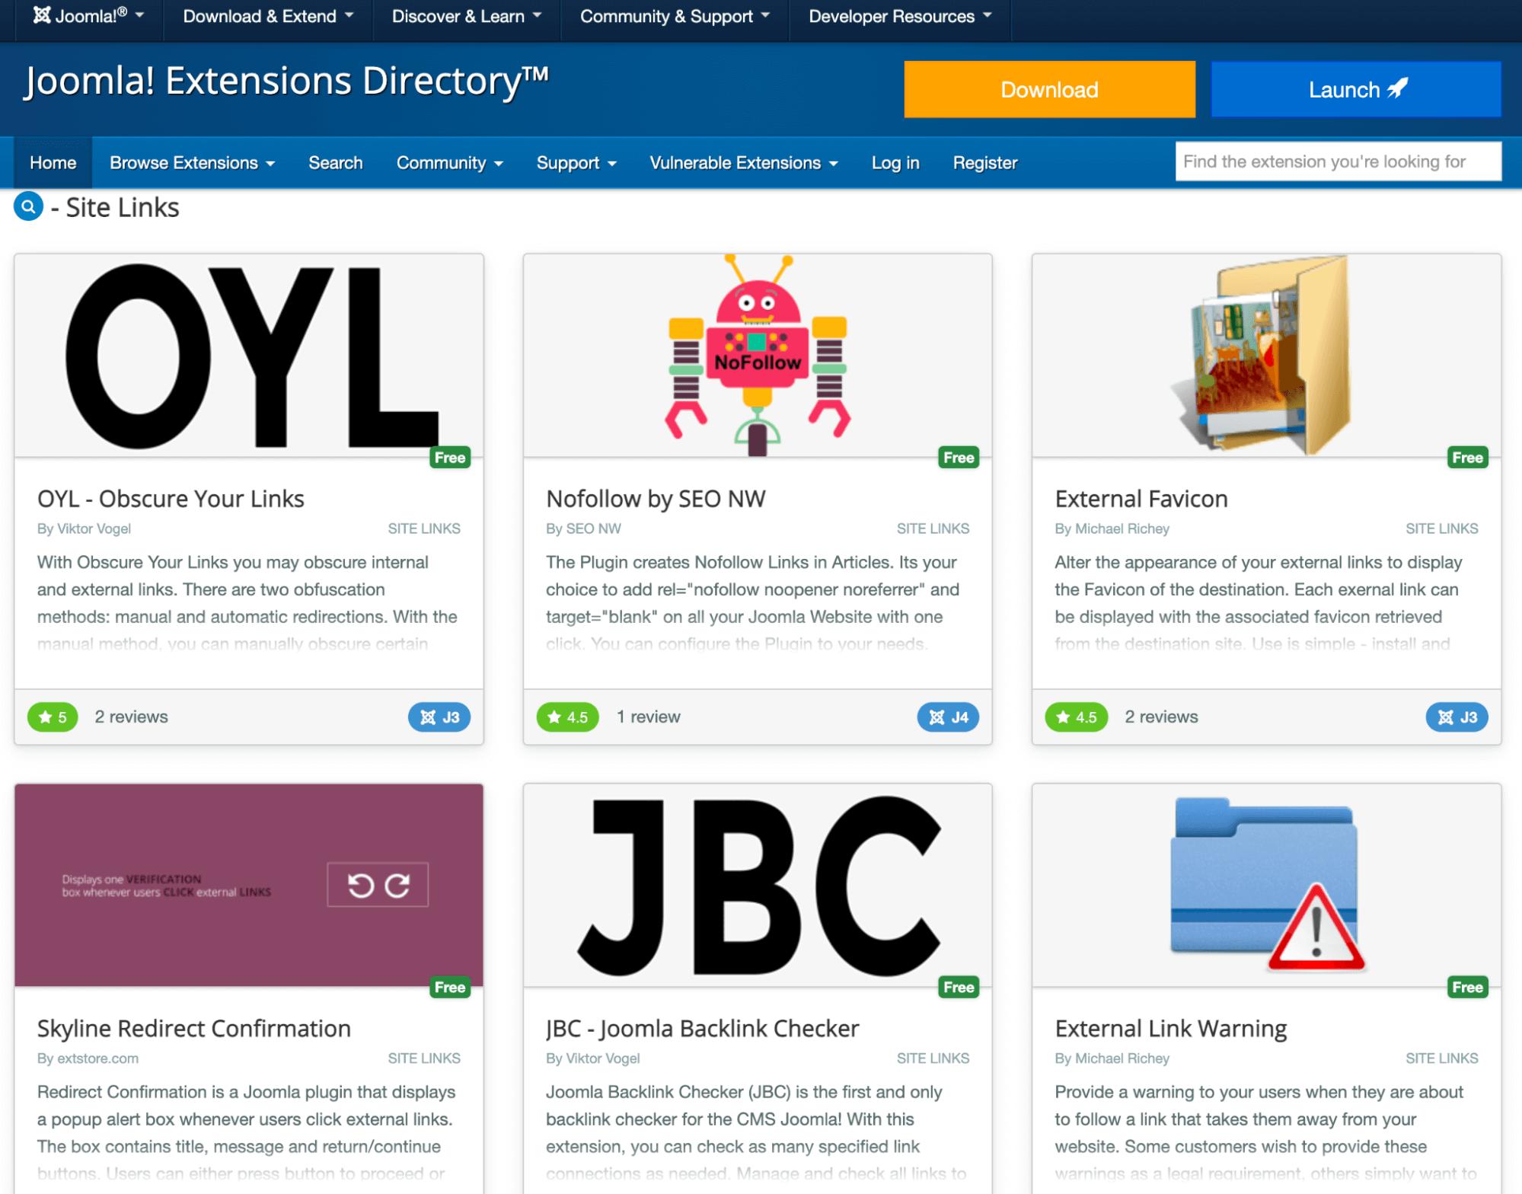
Task: Open the External Link Warning folder image
Action: pyautogui.click(x=1266, y=885)
